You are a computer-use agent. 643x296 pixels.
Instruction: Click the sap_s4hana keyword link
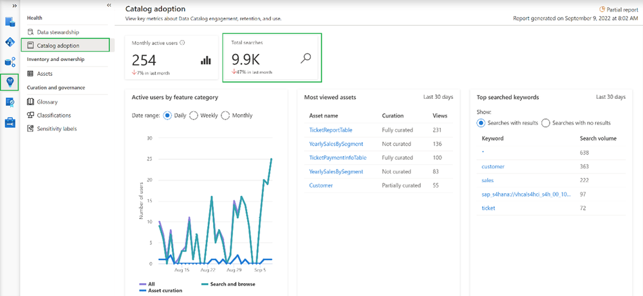527,194
